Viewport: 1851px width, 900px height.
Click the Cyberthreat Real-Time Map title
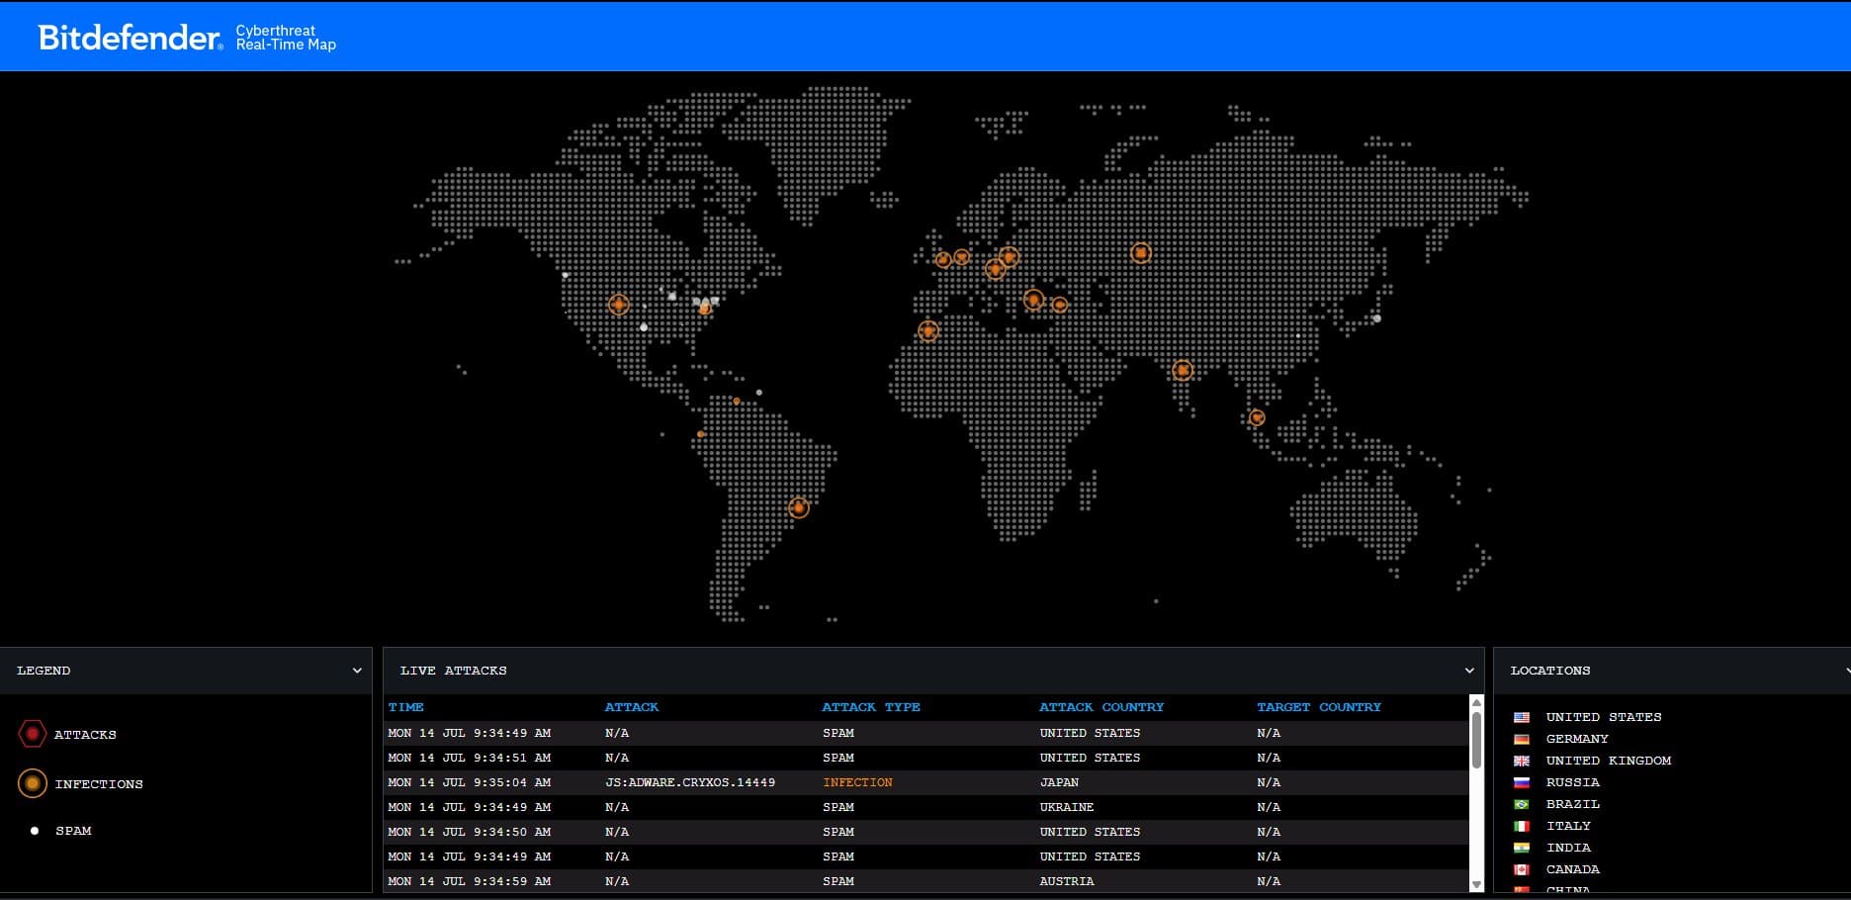coord(286,38)
